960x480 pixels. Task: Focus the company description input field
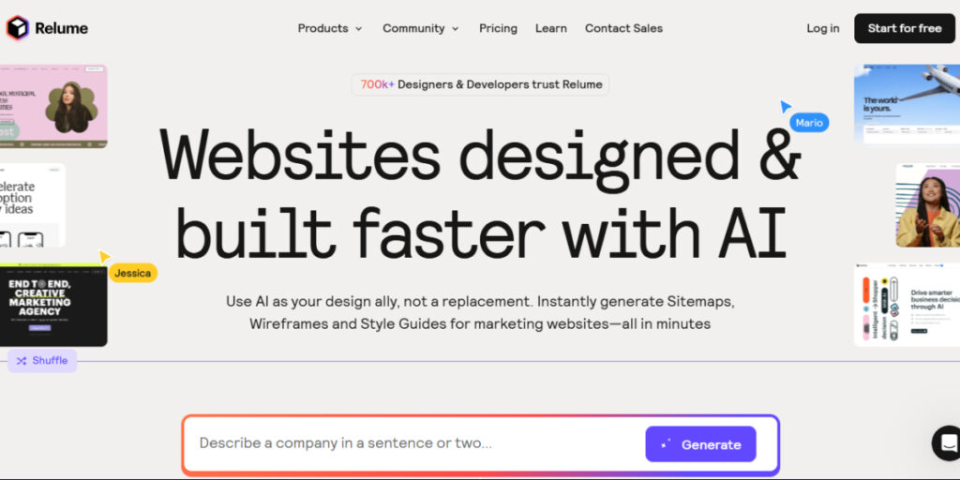pyautogui.click(x=412, y=443)
